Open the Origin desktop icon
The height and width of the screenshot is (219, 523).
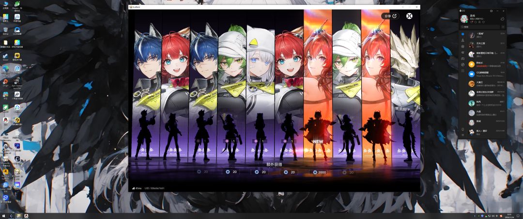pyautogui.click(x=6, y=82)
